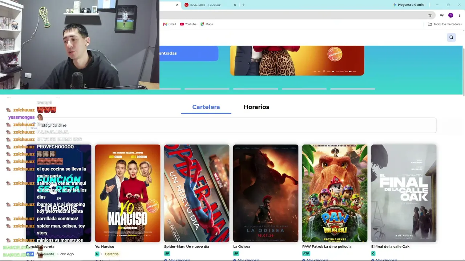Close the active Cinépolis browser tab
Image resolution: width=465 pixels, height=261 pixels.
pyautogui.click(x=177, y=5)
